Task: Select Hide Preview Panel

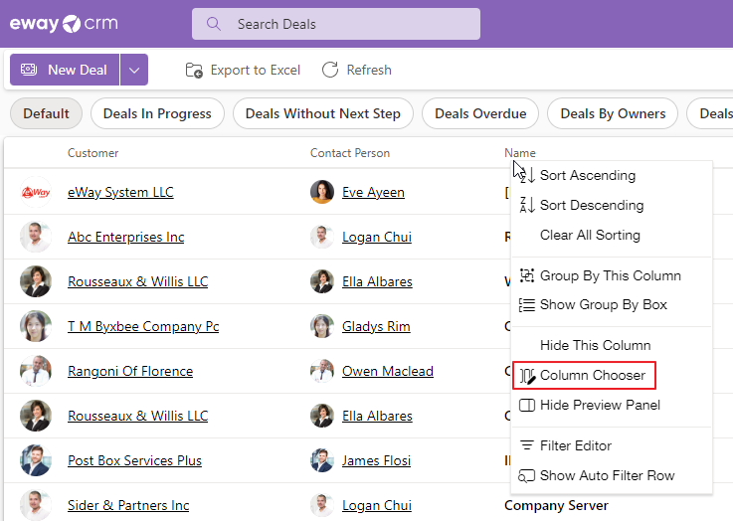Action: (x=612, y=405)
